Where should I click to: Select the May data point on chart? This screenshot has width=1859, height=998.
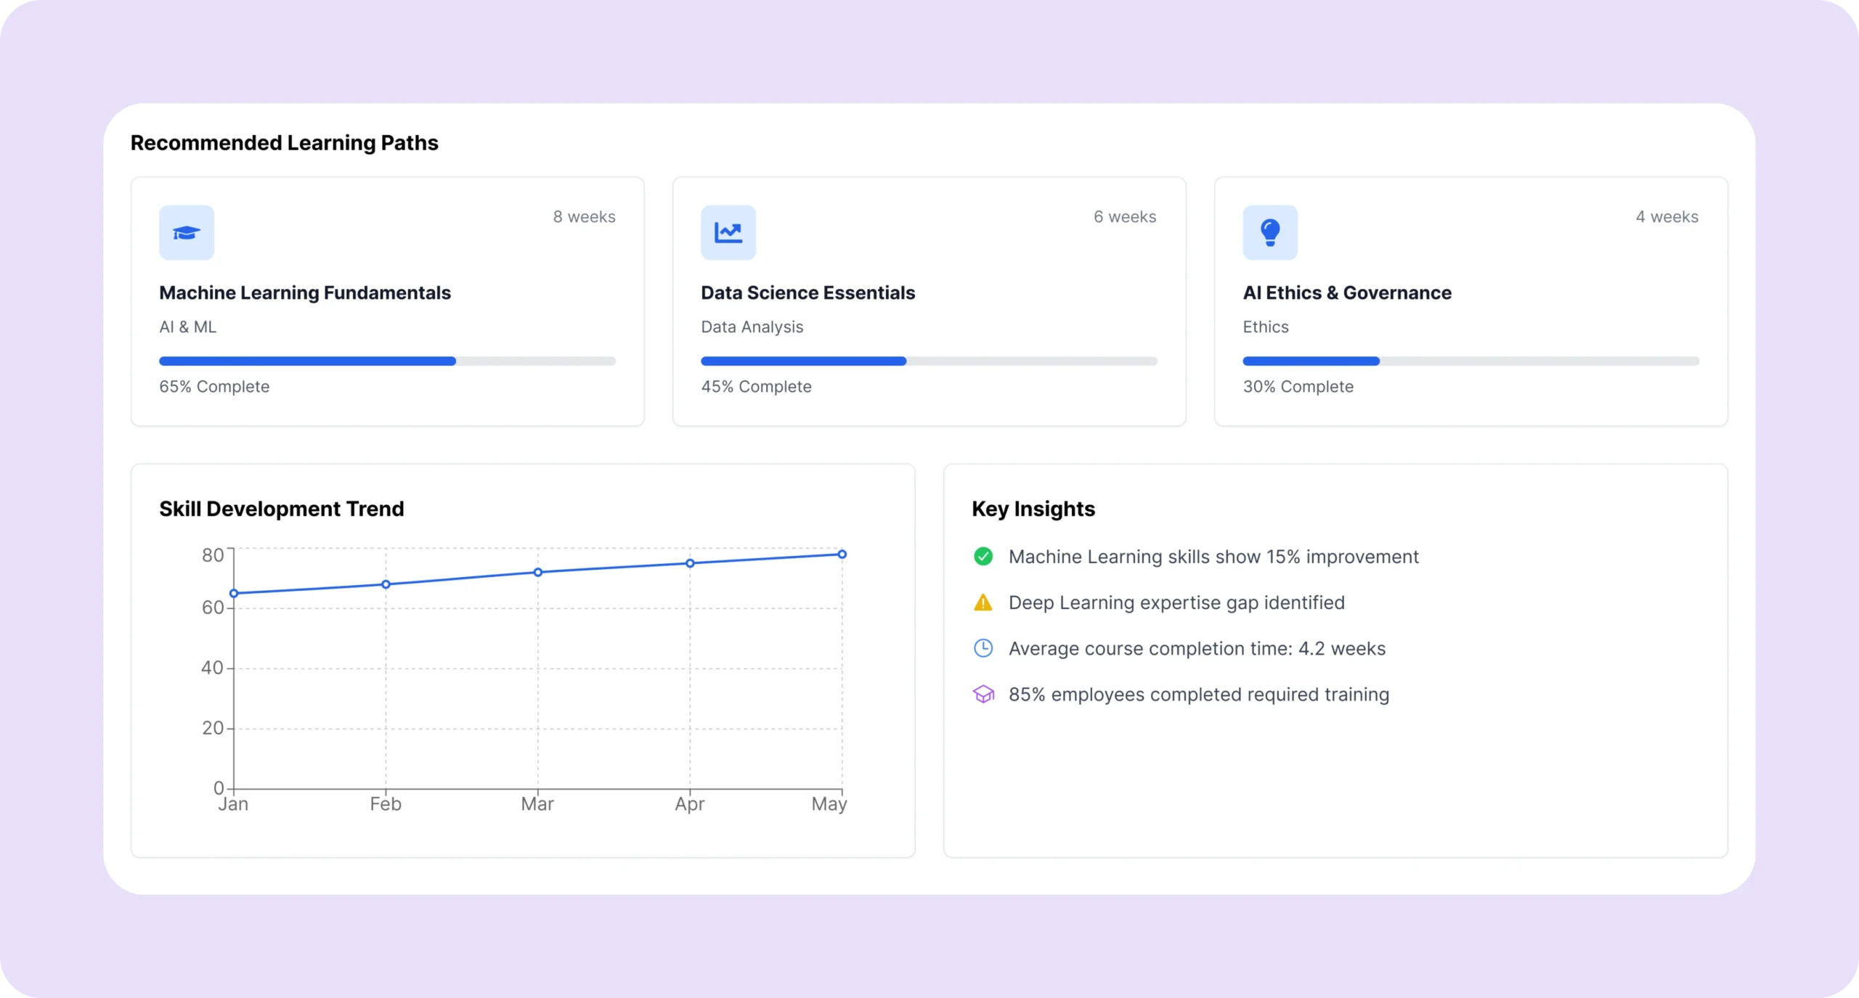coord(842,555)
